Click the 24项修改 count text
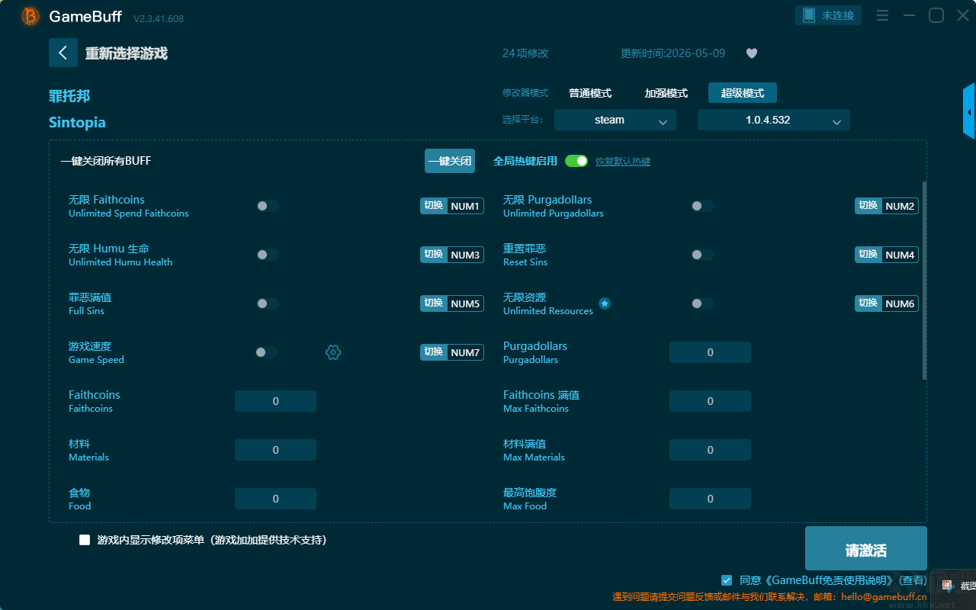Image resolution: width=976 pixels, height=610 pixels. [x=525, y=53]
